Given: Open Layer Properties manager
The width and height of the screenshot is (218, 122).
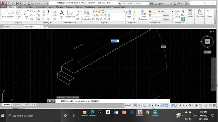Looking at the screenshot, I should coord(87,15).
